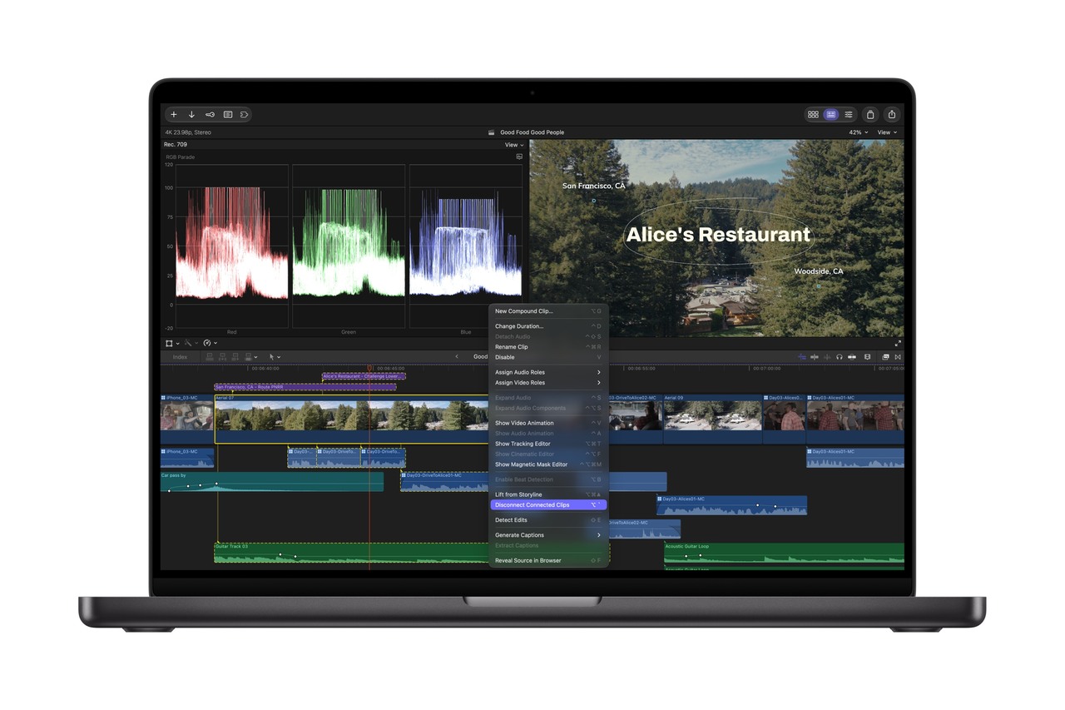Screen dimensions: 1065x710
Task: Select the Car pass by audio clip
Action: [272, 482]
